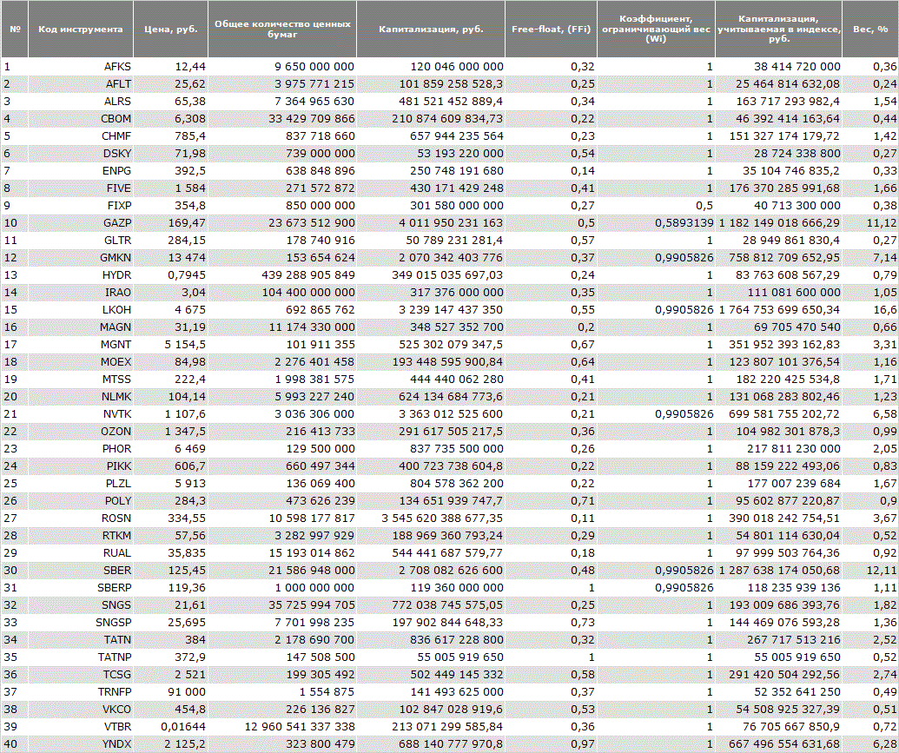The height and width of the screenshot is (753, 899).
Task: Select the TCSG ticker cell
Action: click(81, 675)
